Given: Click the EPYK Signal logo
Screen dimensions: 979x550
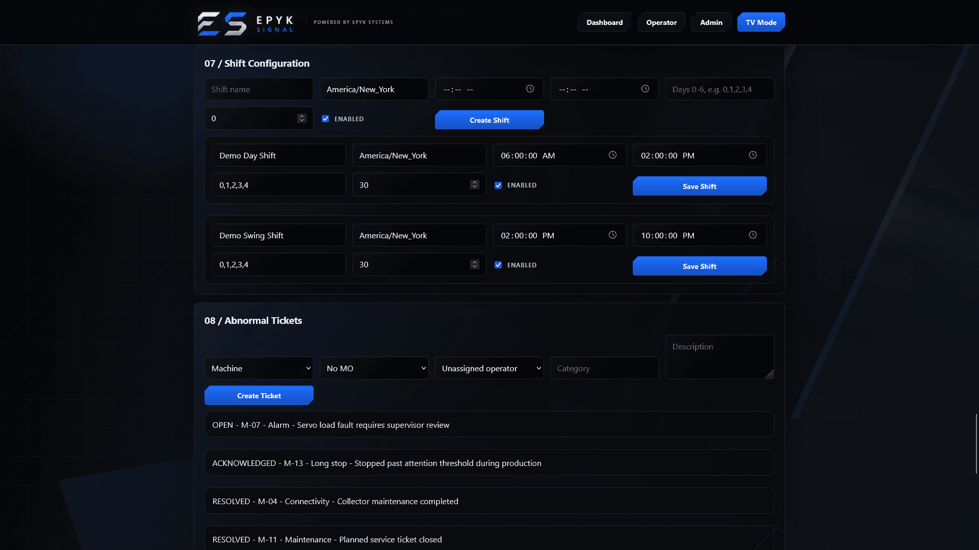Looking at the screenshot, I should click(x=245, y=23).
